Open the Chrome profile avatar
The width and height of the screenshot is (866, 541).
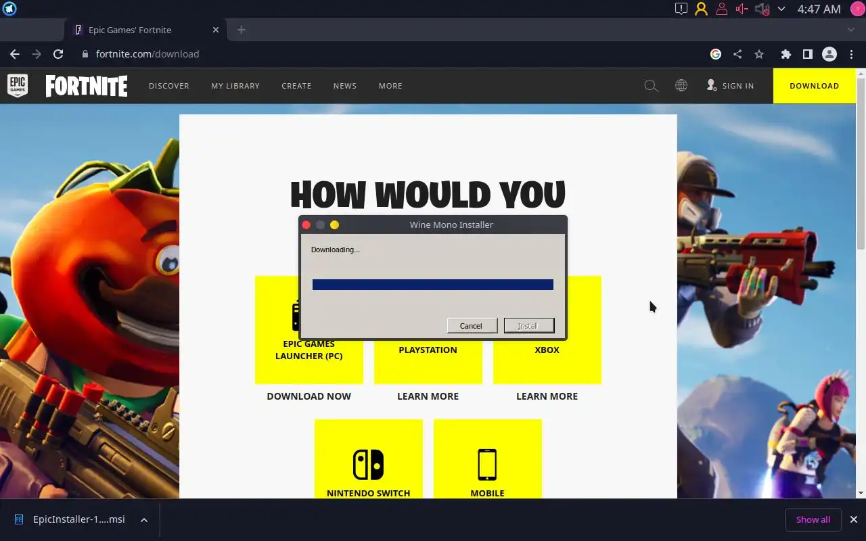point(829,54)
